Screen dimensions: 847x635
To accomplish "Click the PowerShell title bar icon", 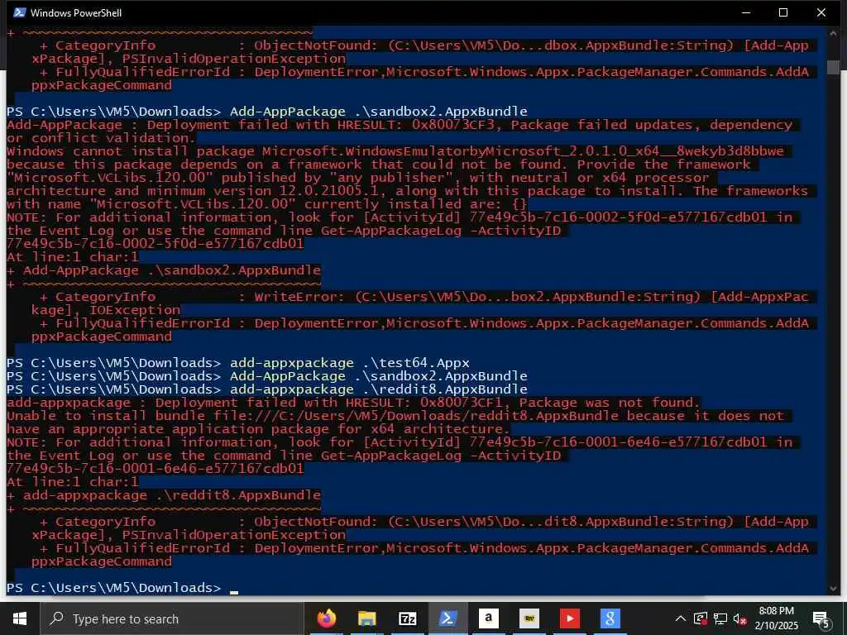I will (20, 12).
